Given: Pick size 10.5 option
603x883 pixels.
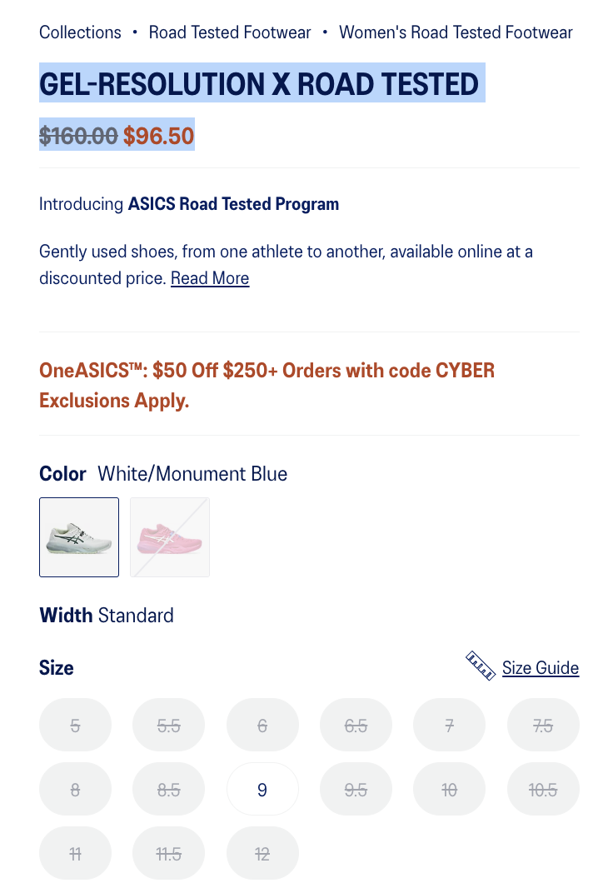Looking at the screenshot, I should coord(543,789).
